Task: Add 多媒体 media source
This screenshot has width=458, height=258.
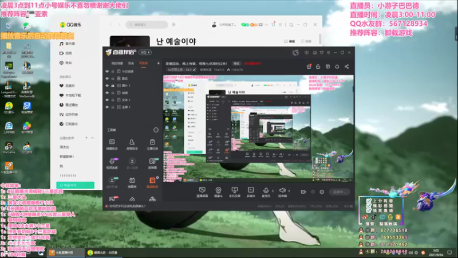Action: click(251, 192)
